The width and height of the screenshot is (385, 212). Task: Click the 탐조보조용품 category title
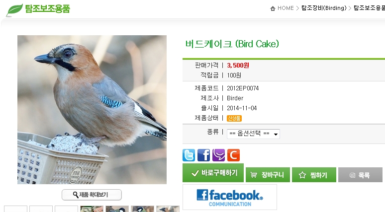point(47,8)
